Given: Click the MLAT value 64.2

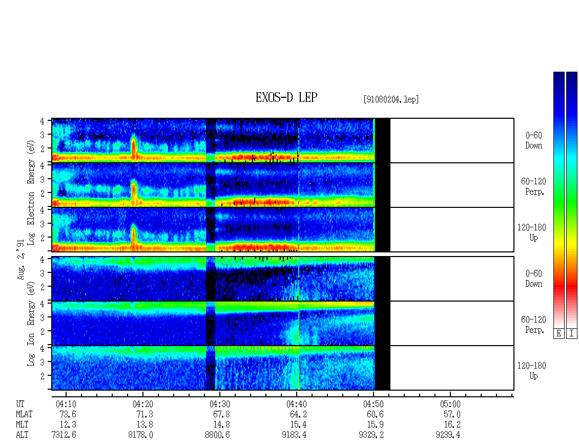Looking at the screenshot, I should [x=298, y=414].
